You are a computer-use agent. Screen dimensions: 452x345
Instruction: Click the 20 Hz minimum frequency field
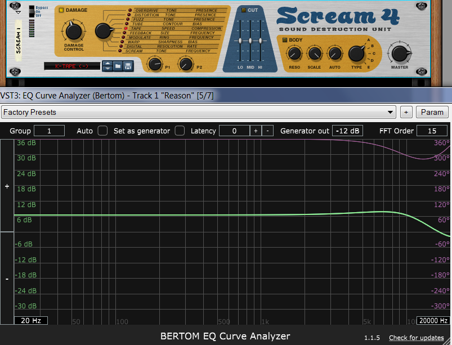[31, 320]
